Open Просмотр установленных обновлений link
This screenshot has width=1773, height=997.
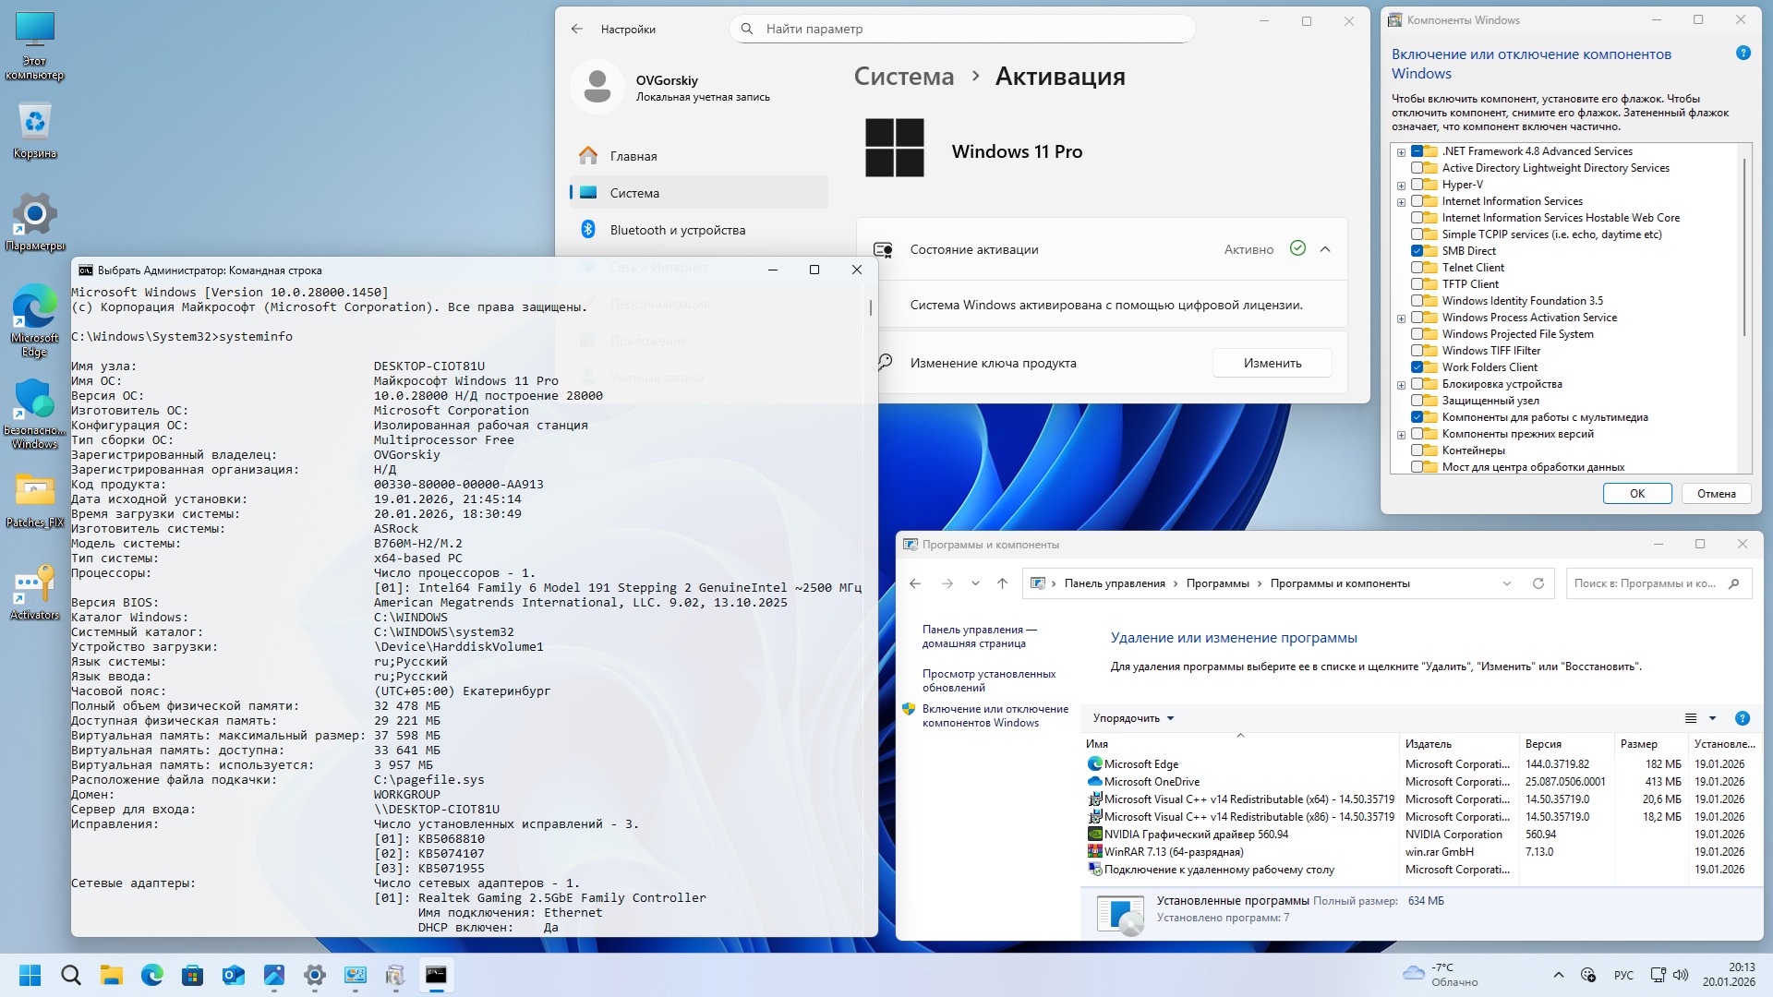pyautogui.click(x=988, y=680)
